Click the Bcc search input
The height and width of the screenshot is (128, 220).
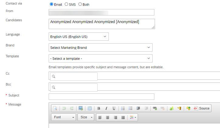pyautogui.click(x=74, y=87)
